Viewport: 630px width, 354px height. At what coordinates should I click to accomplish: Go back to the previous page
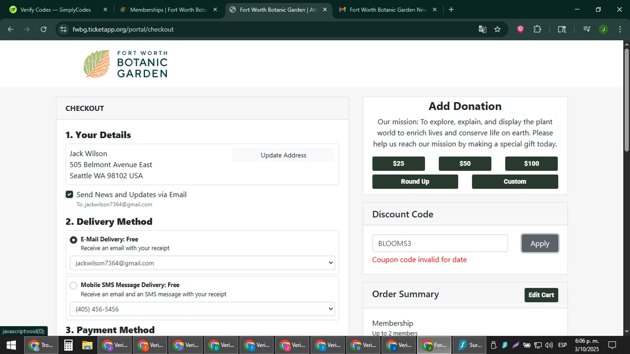click(x=10, y=29)
